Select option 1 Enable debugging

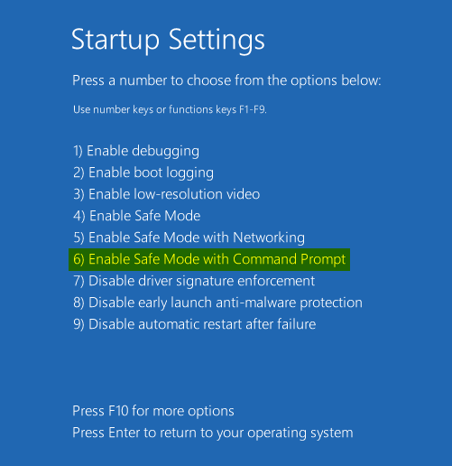click(x=136, y=151)
